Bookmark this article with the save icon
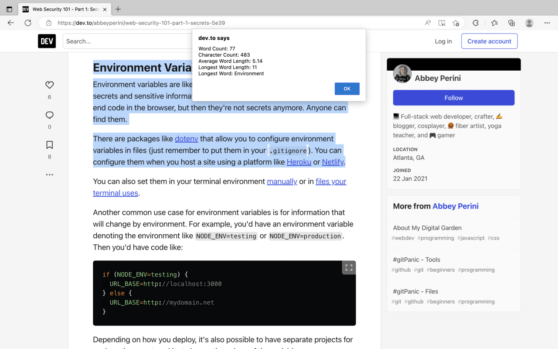This screenshot has width=558, height=349. click(x=50, y=145)
